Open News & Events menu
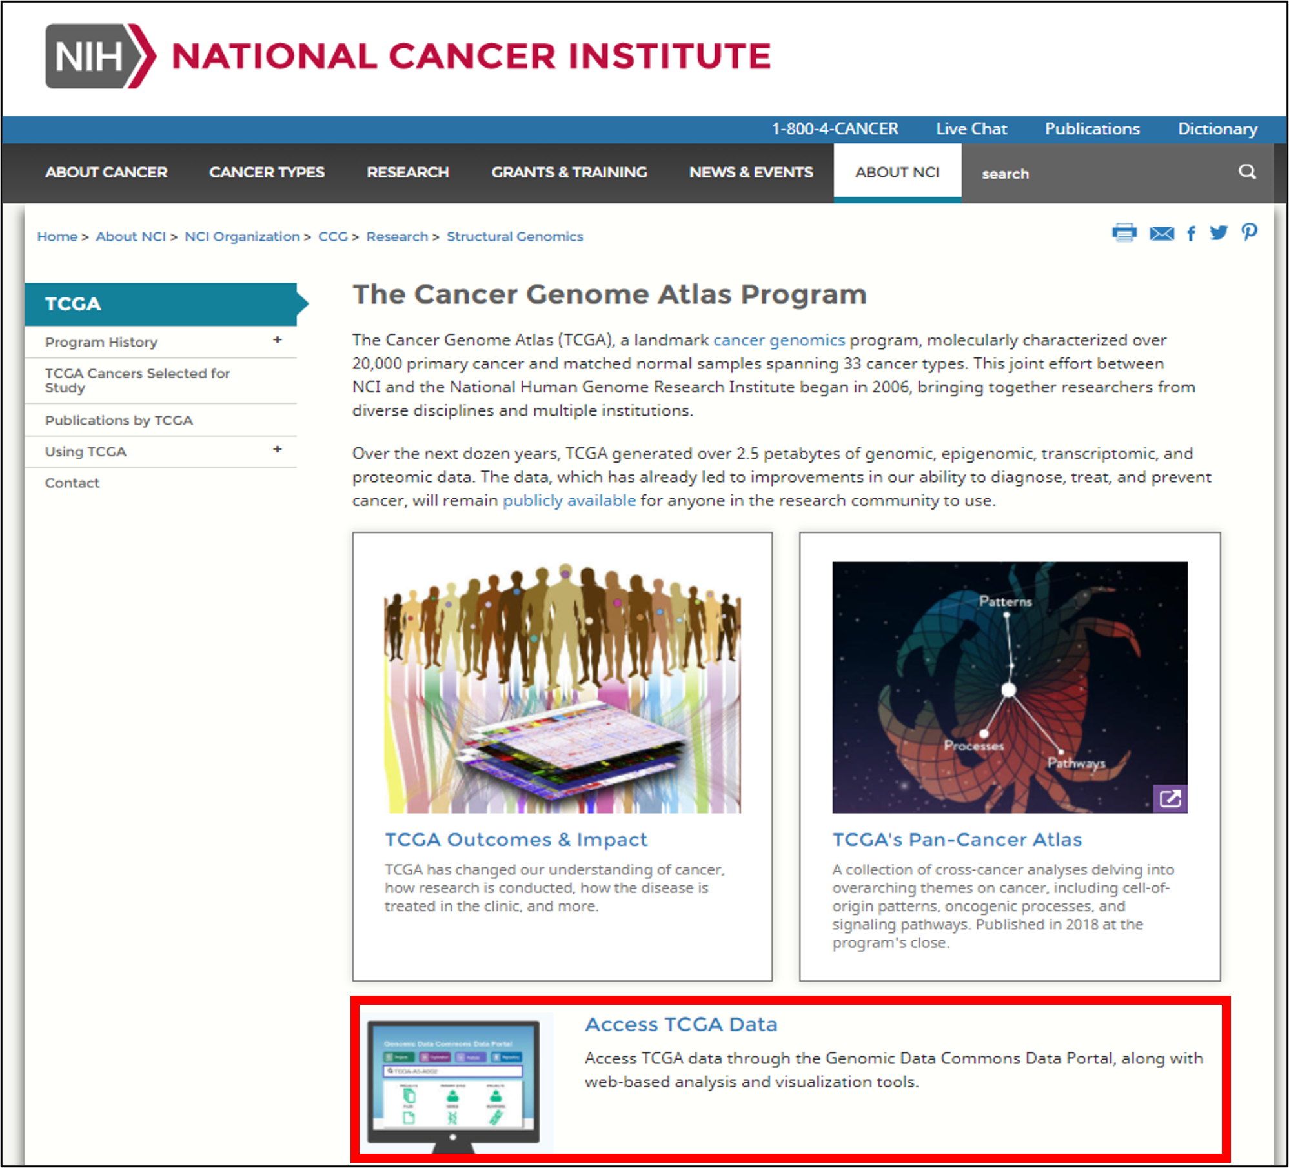This screenshot has height=1168, width=1289. pyautogui.click(x=751, y=172)
